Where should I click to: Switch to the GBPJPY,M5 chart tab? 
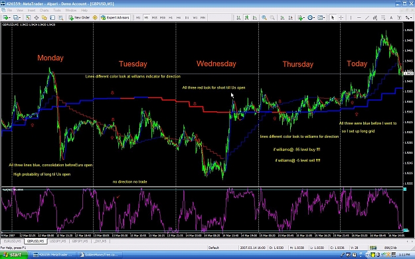(80, 241)
